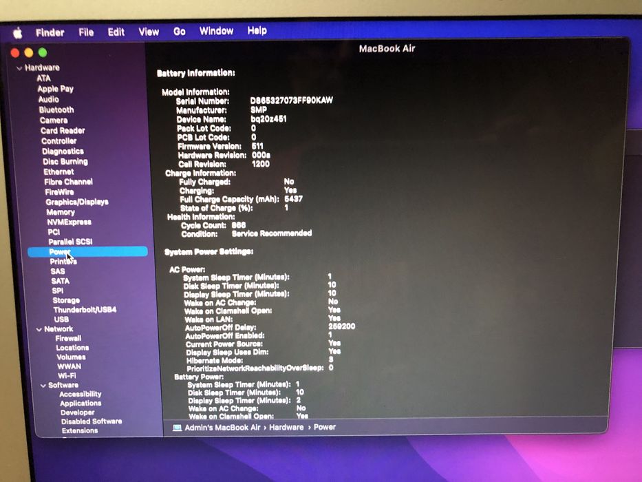Select Apple Pay in the sidebar
The width and height of the screenshot is (642, 482).
tap(55, 89)
